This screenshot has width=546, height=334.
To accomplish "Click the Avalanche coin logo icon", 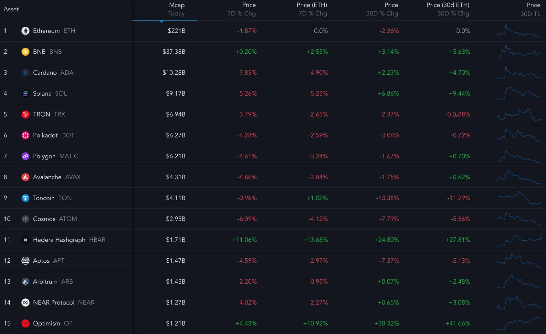I will point(25,177).
